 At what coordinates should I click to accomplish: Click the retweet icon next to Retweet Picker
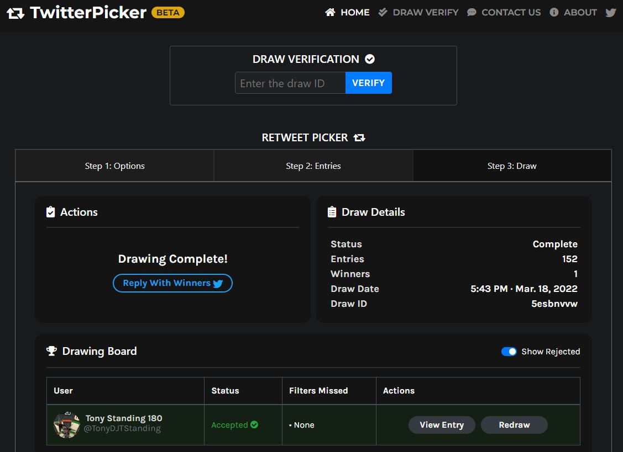[359, 138]
